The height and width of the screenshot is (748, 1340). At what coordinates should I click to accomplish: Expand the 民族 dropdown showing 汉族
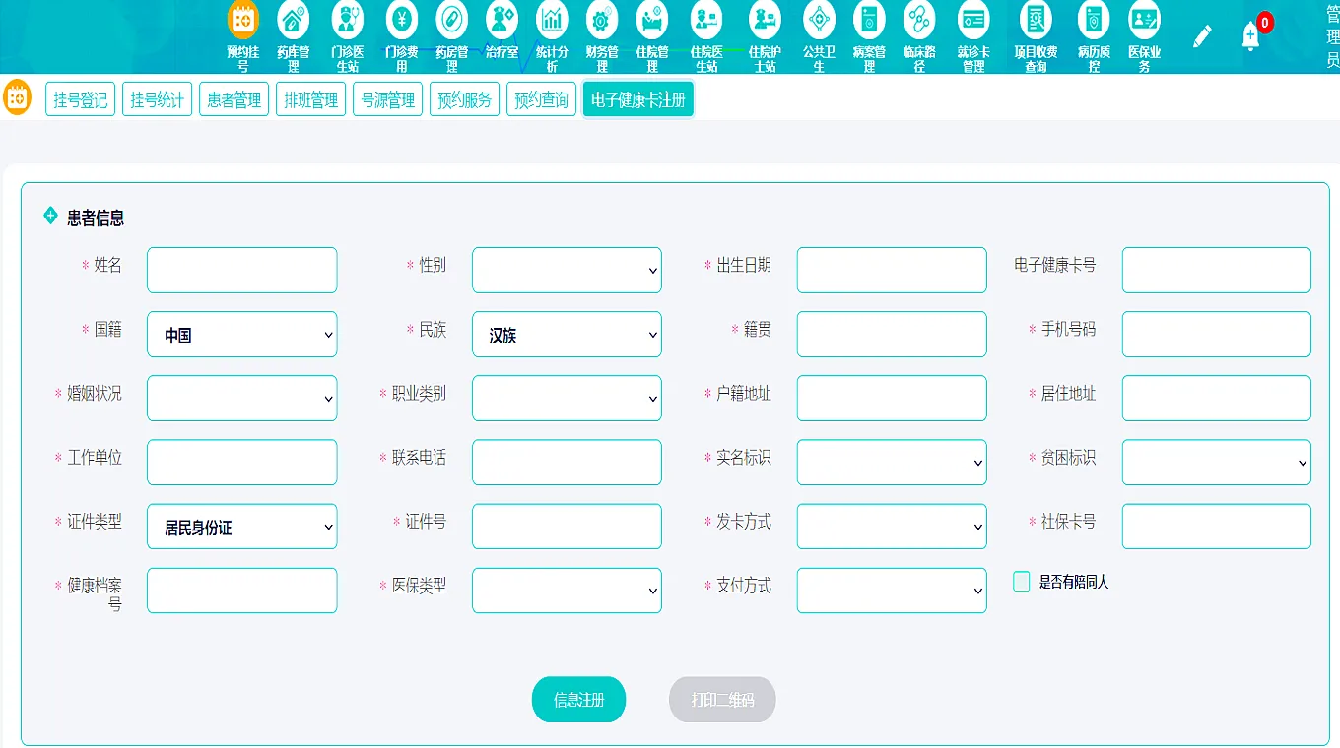pos(567,335)
